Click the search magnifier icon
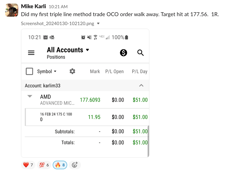The width and height of the screenshot is (227, 172). coord(141,53)
